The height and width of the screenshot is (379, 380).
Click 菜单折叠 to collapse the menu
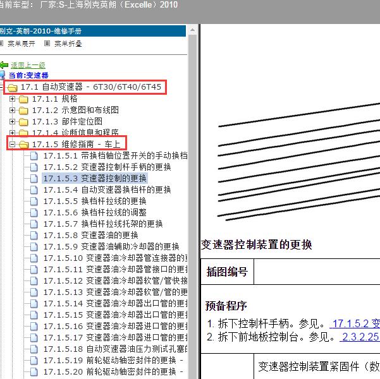point(68,44)
